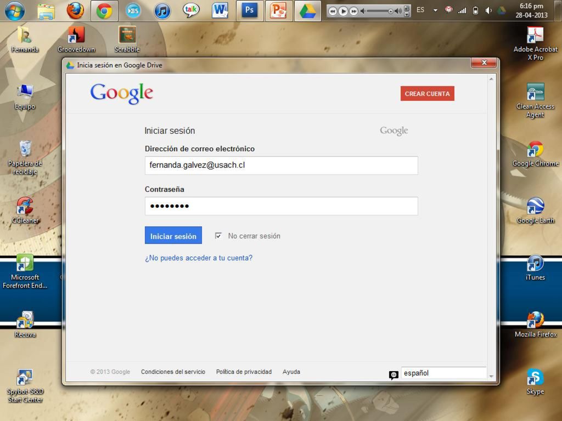Select the Google Drive taskbar button
Viewport: 562px width, 421px height.
307,11
